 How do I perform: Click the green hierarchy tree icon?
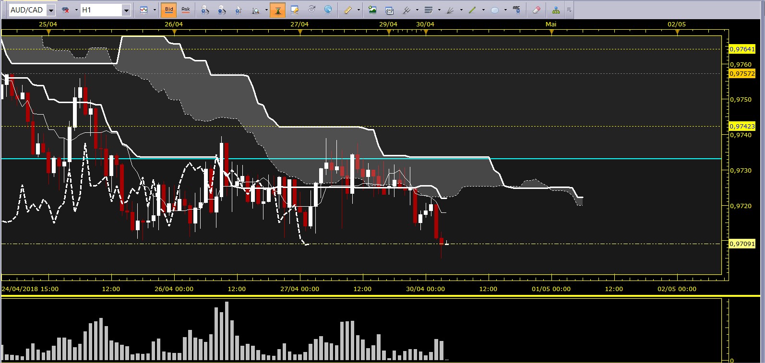tap(556, 10)
